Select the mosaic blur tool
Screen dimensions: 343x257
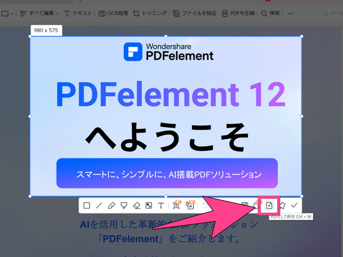click(x=149, y=206)
